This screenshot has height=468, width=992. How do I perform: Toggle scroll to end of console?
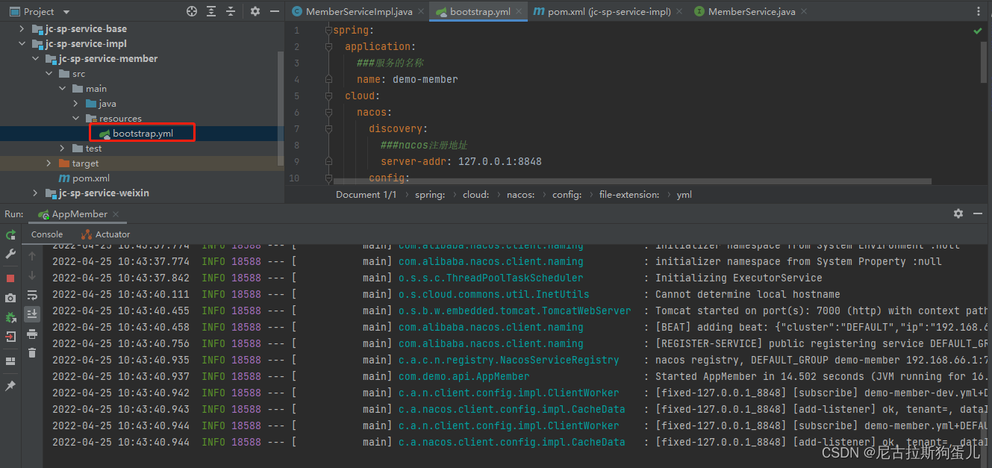tap(32, 313)
